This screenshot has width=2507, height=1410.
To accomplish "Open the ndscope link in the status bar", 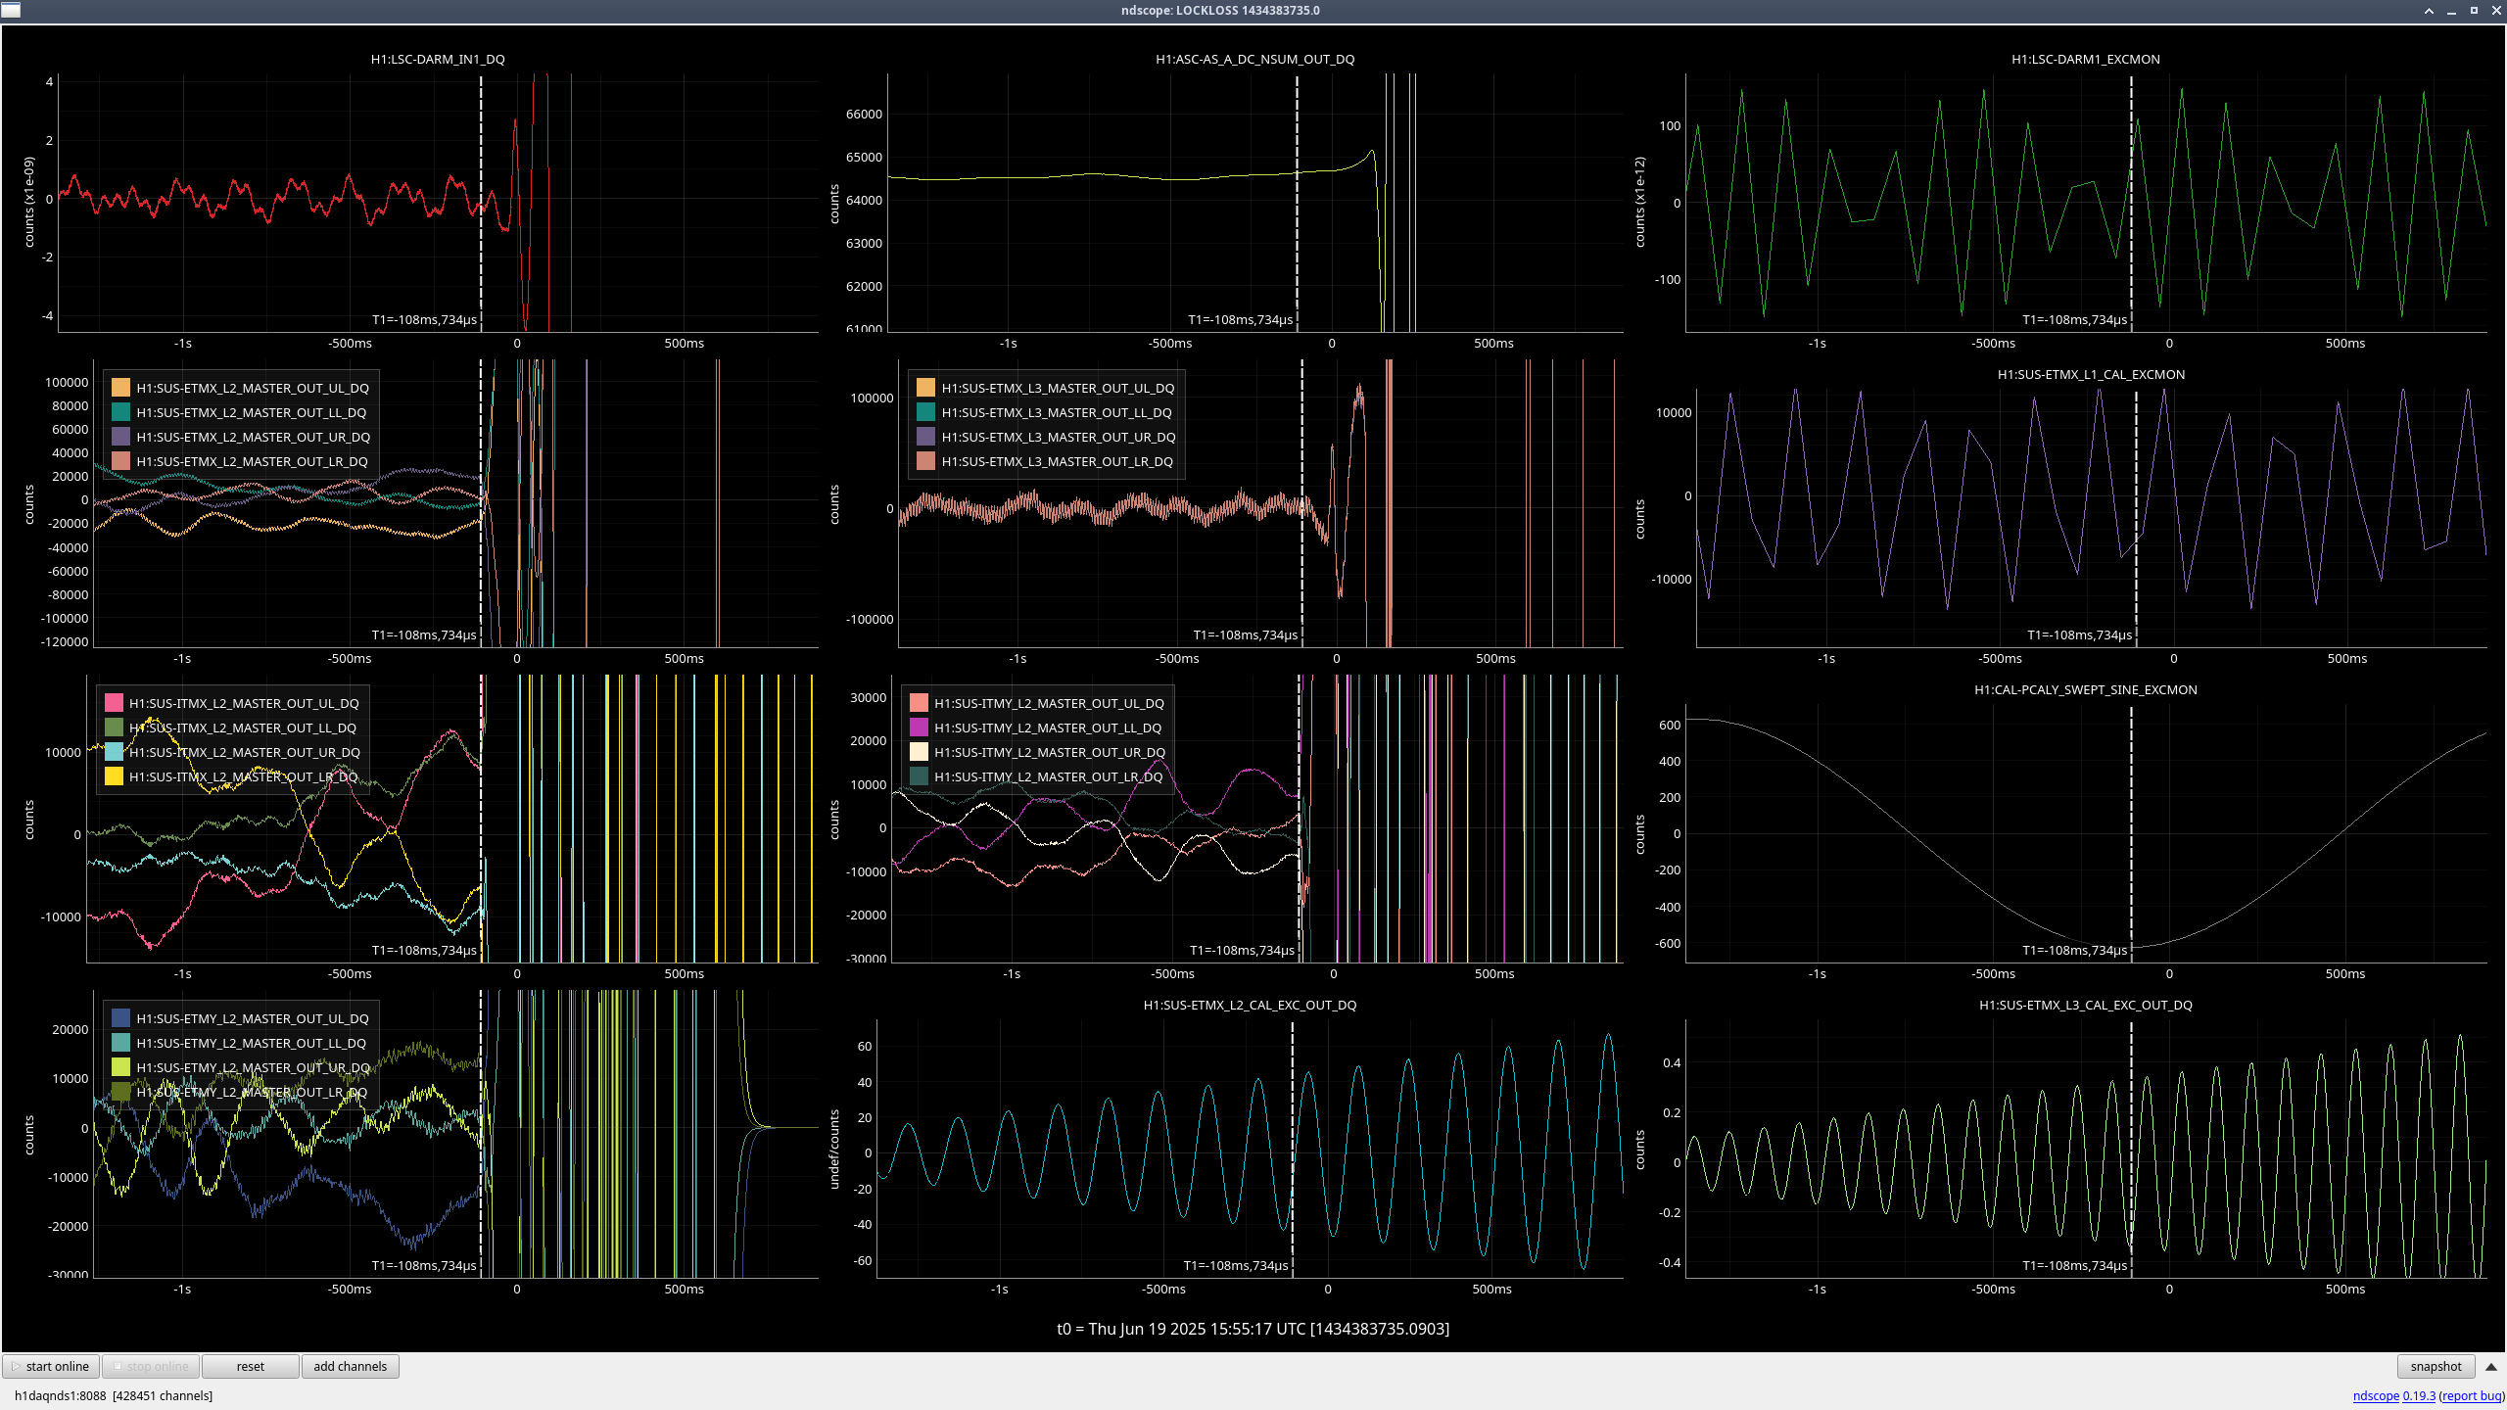I will pos(2376,1395).
